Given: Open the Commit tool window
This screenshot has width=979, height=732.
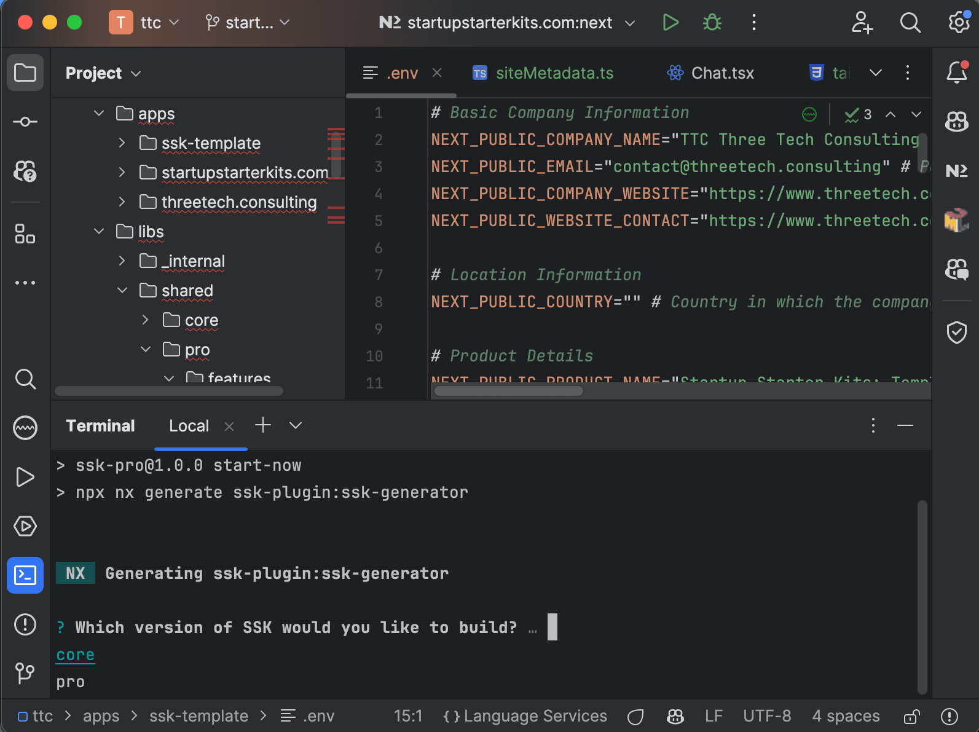Looking at the screenshot, I should [25, 122].
